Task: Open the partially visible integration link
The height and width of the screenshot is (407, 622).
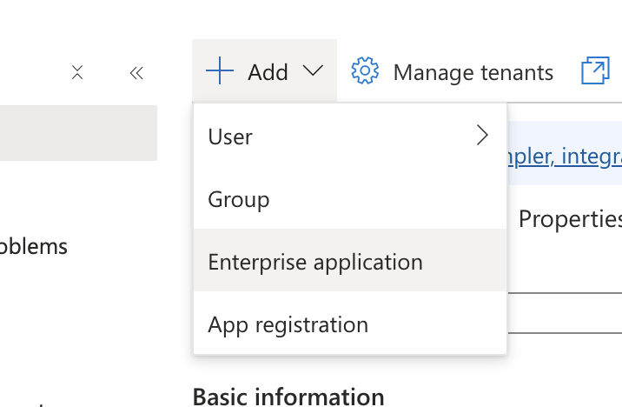Action: (x=565, y=156)
